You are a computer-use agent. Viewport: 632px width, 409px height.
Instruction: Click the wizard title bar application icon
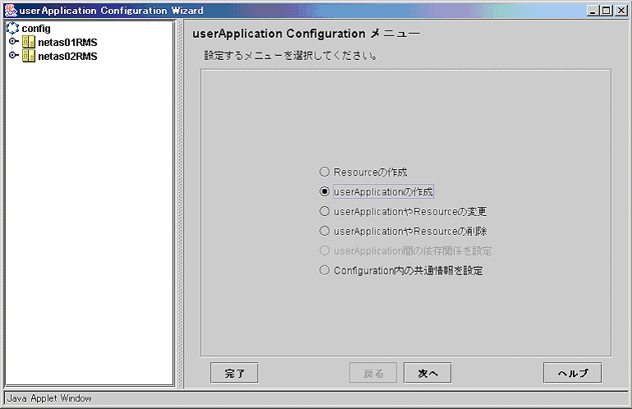point(11,11)
